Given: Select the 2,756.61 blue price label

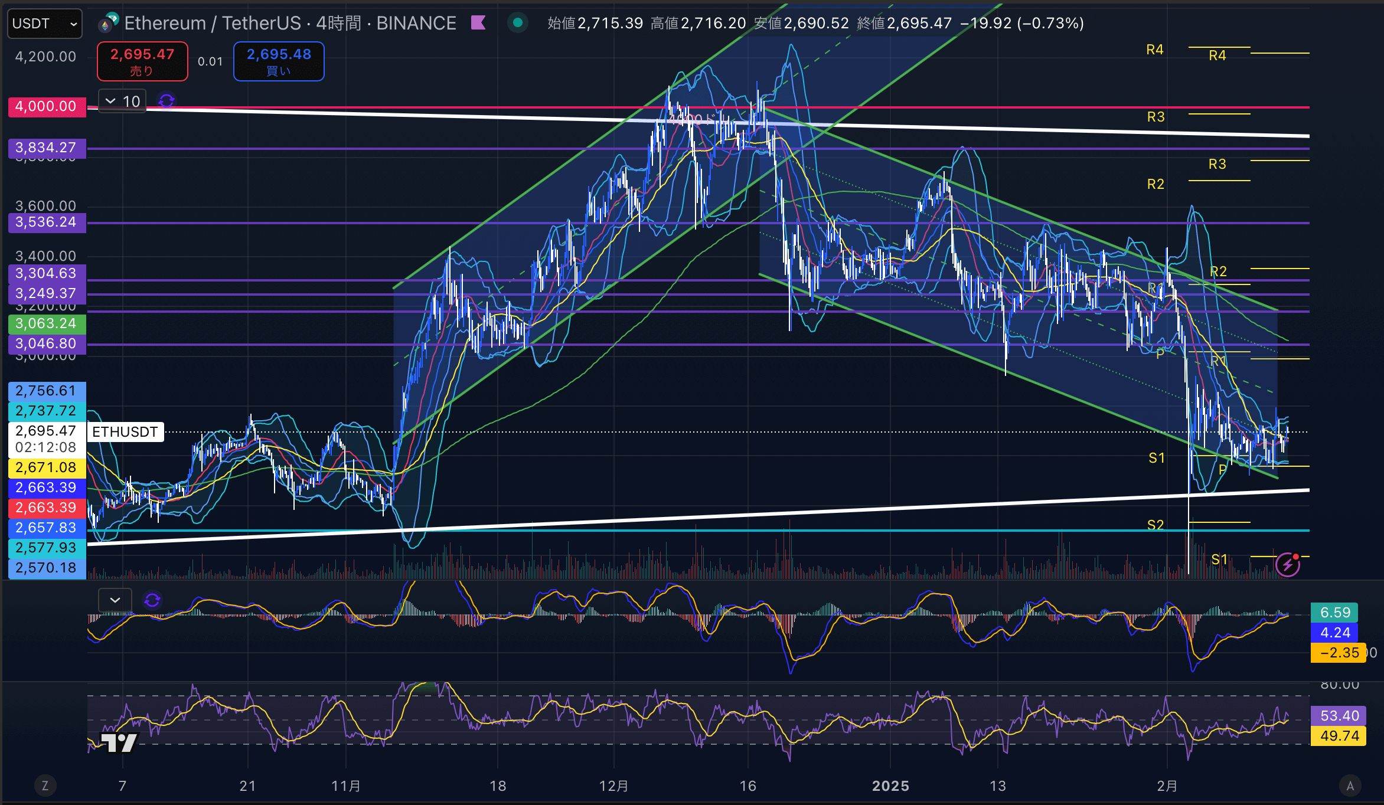Looking at the screenshot, I should (47, 391).
